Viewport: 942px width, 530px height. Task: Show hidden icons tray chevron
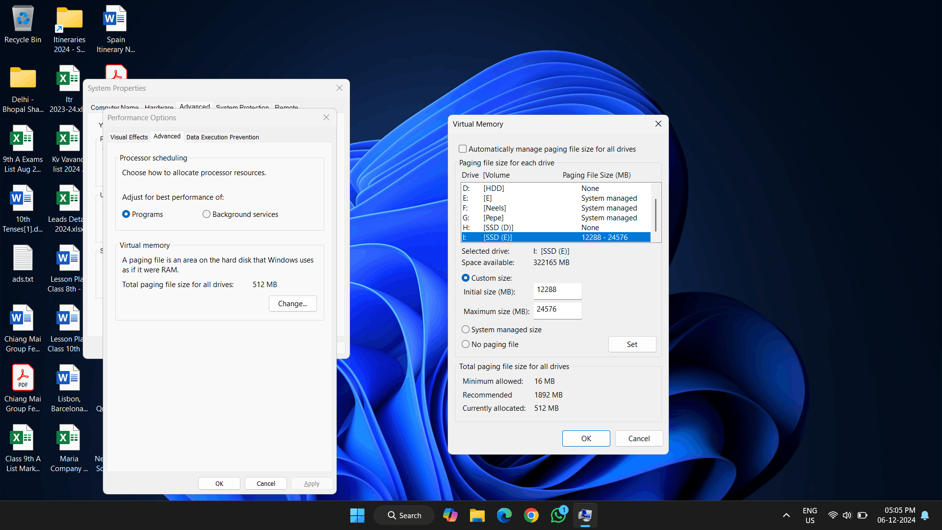click(x=786, y=515)
